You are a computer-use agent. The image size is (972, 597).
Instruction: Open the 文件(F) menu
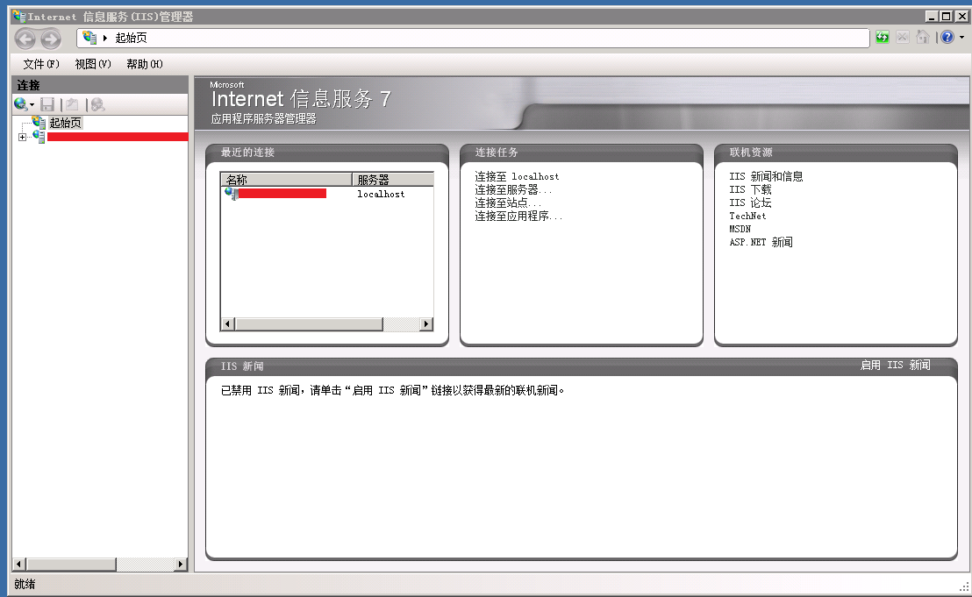(x=41, y=64)
